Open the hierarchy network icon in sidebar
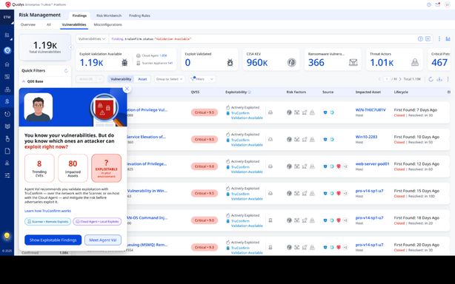 7,89
